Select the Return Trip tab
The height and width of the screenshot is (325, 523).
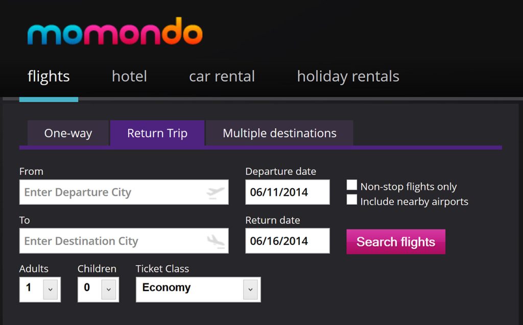(x=157, y=133)
